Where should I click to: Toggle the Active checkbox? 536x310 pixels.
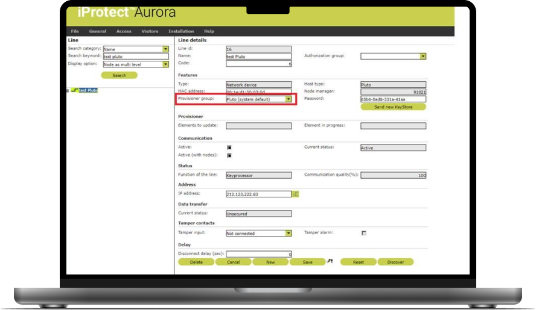[229, 147]
